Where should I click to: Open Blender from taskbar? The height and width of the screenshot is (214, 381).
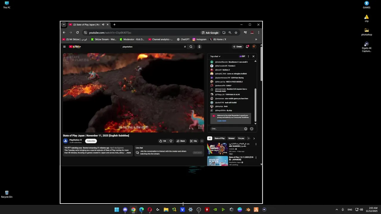pos(248,210)
